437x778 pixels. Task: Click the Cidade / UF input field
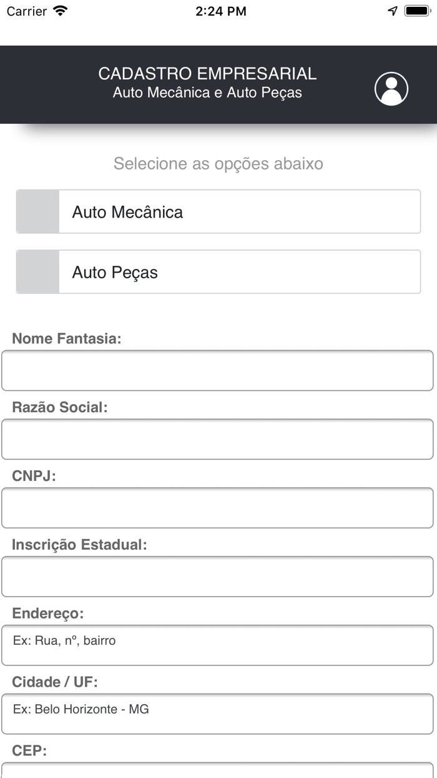point(219,709)
